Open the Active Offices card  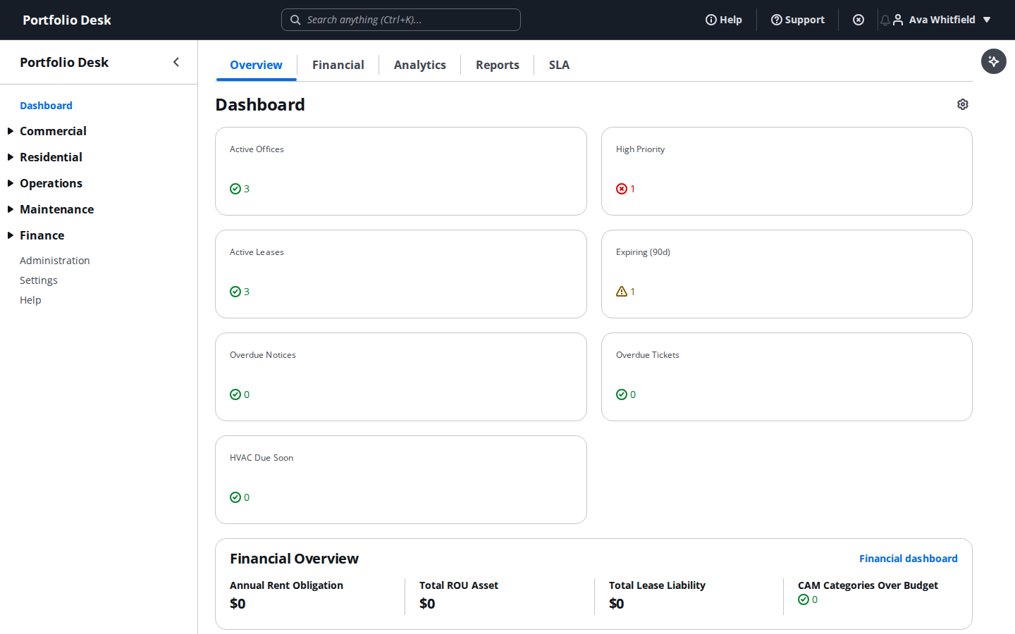401,171
